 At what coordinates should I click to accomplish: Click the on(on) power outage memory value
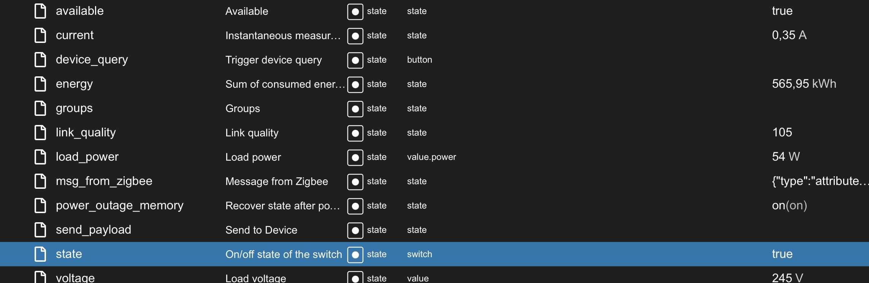pyautogui.click(x=789, y=206)
